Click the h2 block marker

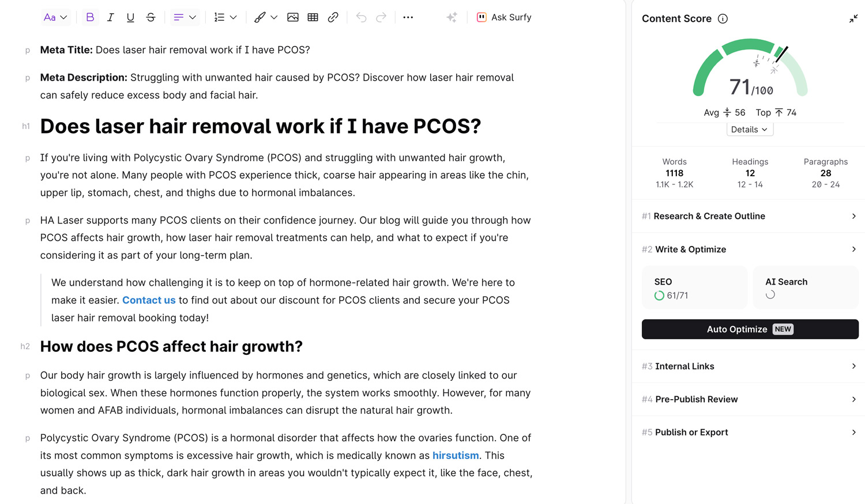25,347
